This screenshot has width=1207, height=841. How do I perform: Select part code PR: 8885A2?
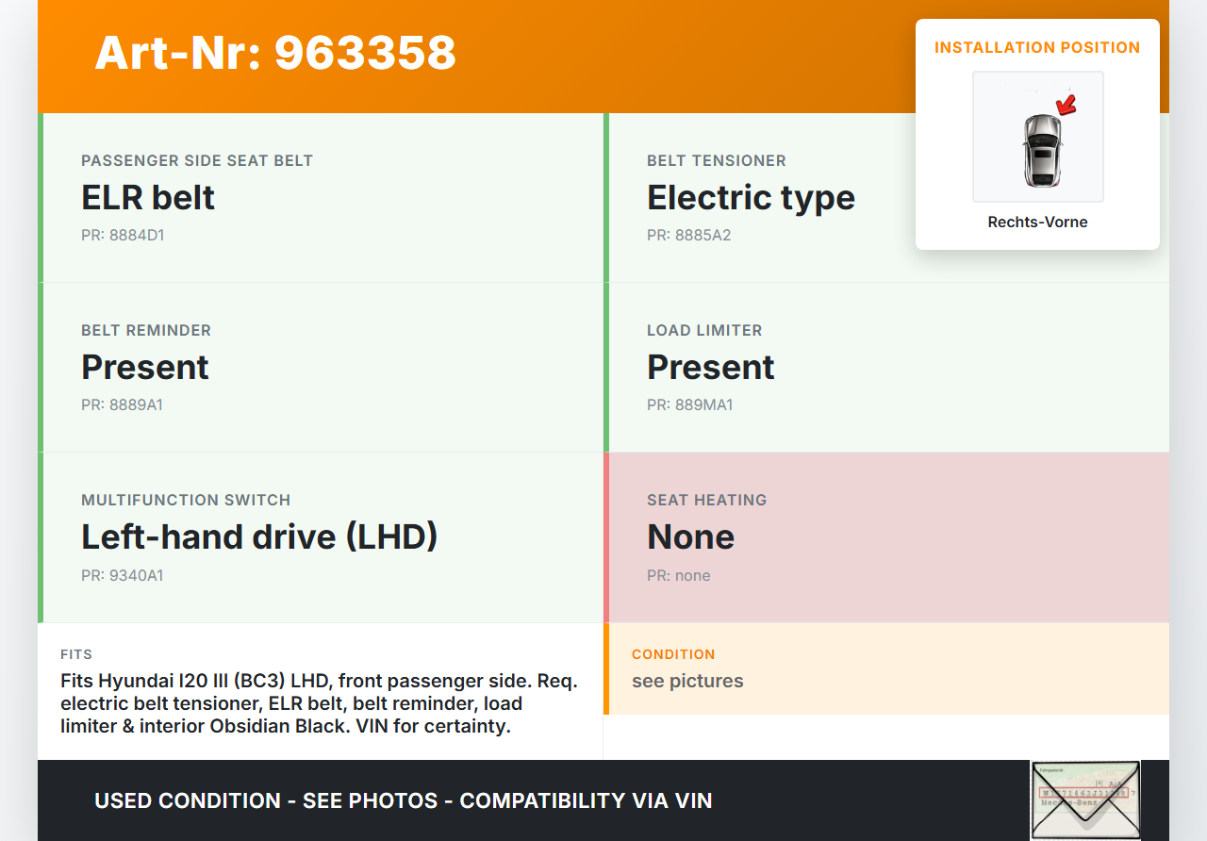[x=688, y=235]
